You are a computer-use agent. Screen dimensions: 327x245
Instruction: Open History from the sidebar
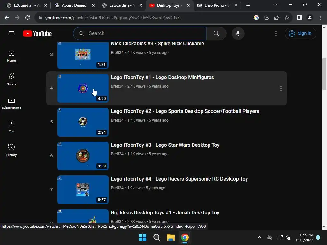click(x=11, y=150)
